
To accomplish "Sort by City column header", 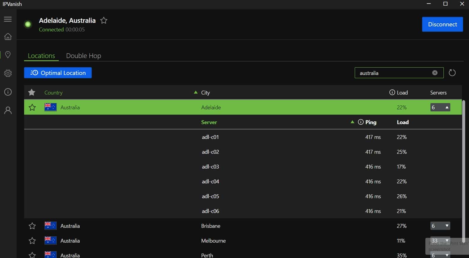I will tap(205, 93).
